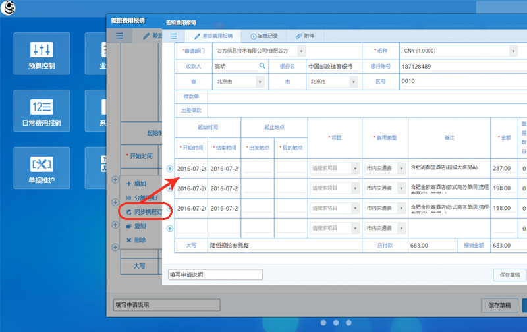This screenshot has height=332, width=527.
Task: Click the 银行账号 187128489 field
Action: click(x=464, y=67)
